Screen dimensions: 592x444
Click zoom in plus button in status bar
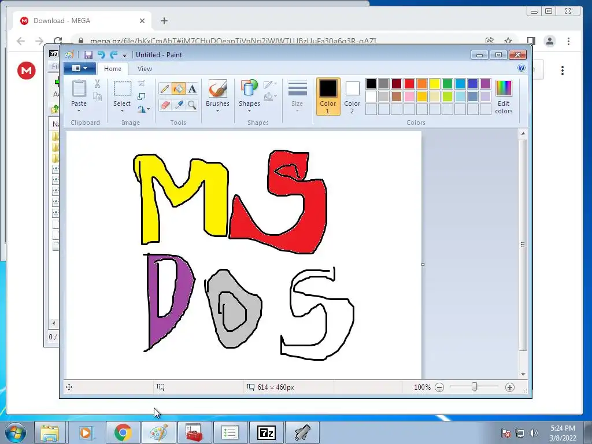click(510, 387)
